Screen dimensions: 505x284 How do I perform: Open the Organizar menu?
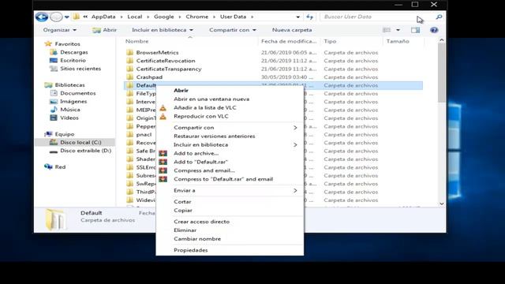(60, 30)
